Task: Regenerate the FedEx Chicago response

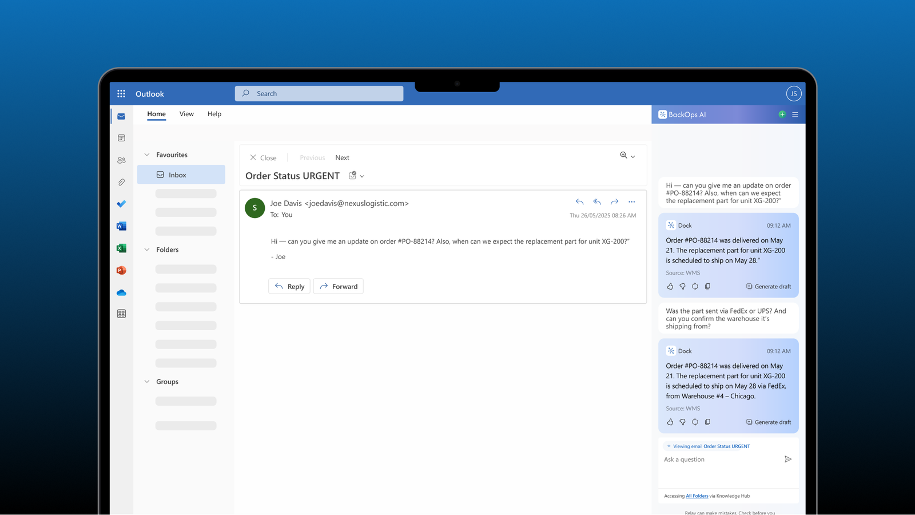Action: [x=695, y=422]
